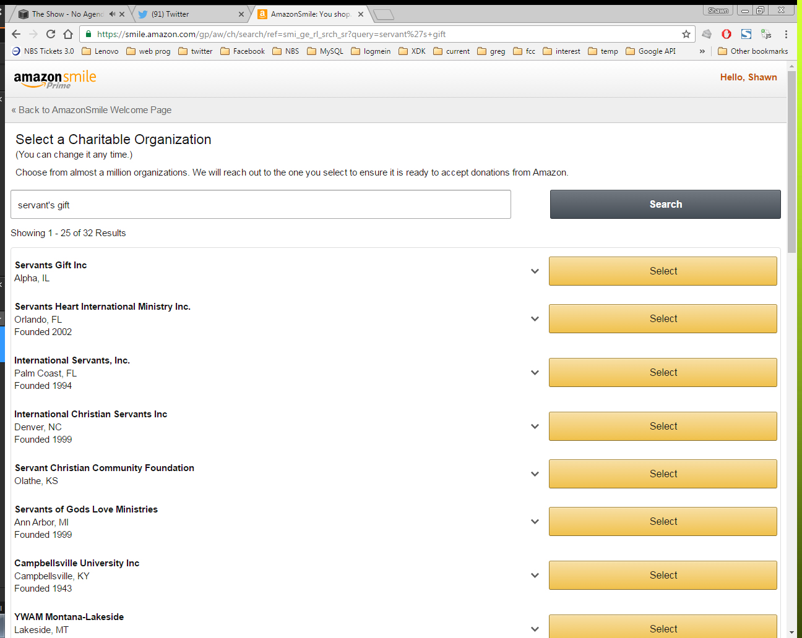Expand details for Servant Christian Community Foundation

(x=535, y=474)
